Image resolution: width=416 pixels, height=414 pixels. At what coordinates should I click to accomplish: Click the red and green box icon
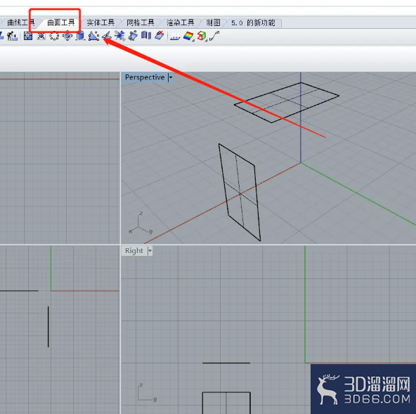[x=202, y=36]
